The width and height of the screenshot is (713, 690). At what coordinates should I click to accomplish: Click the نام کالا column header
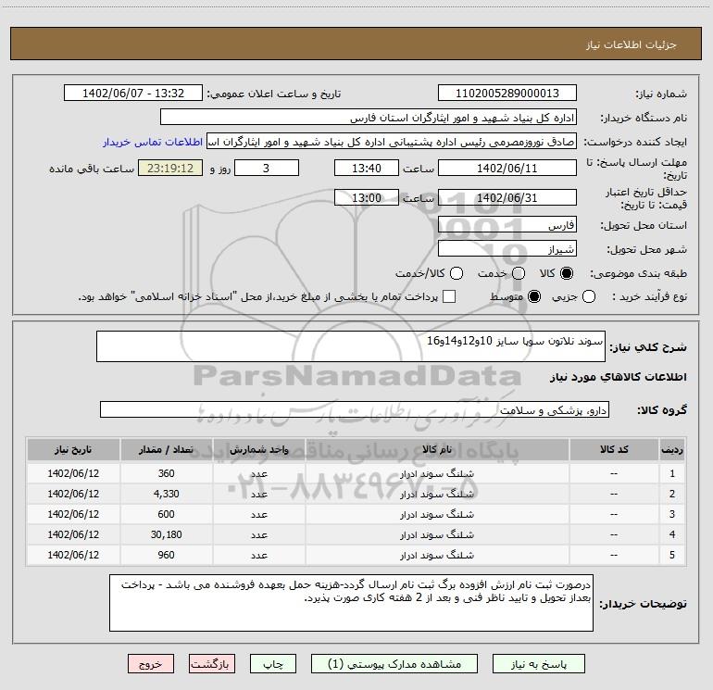(437, 449)
